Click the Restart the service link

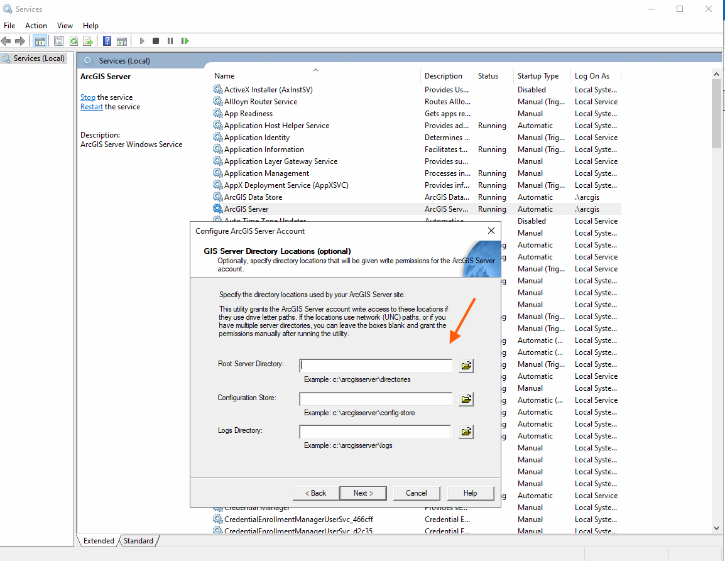[92, 107]
